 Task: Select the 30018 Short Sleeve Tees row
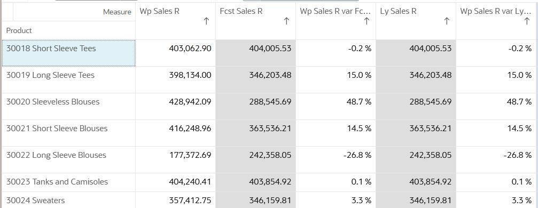point(68,53)
